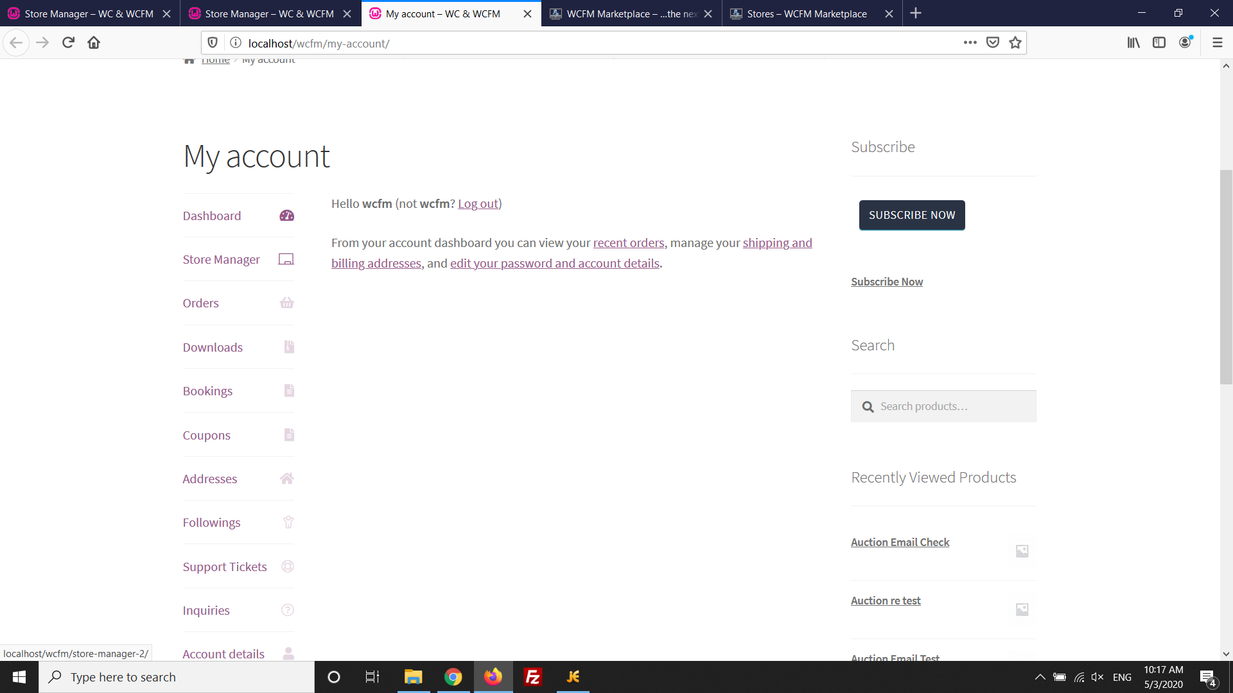The height and width of the screenshot is (693, 1233).
Task: Click the SUBSCRIBE NOW button
Action: click(x=912, y=215)
